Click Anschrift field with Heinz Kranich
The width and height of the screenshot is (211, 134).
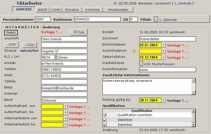64,39
